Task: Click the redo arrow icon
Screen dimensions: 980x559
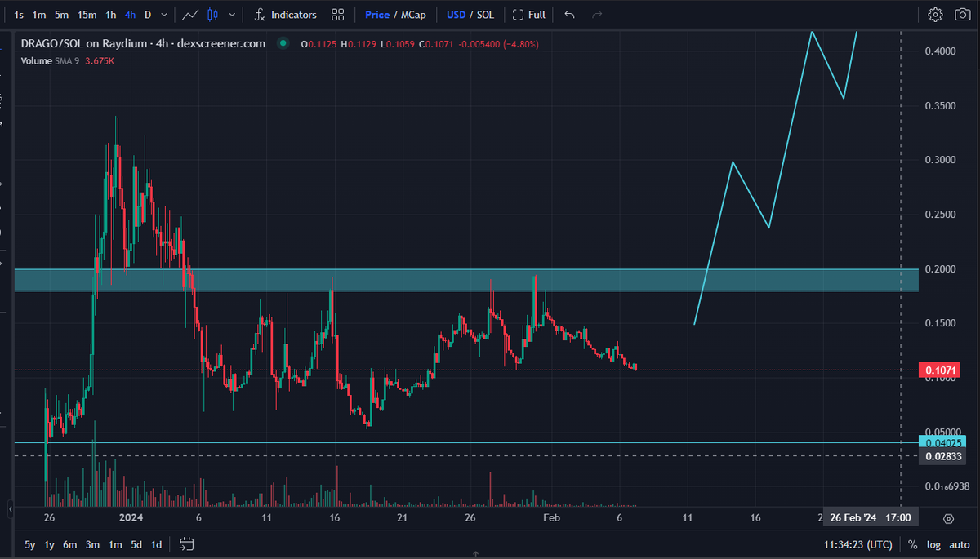Action: 595,14
